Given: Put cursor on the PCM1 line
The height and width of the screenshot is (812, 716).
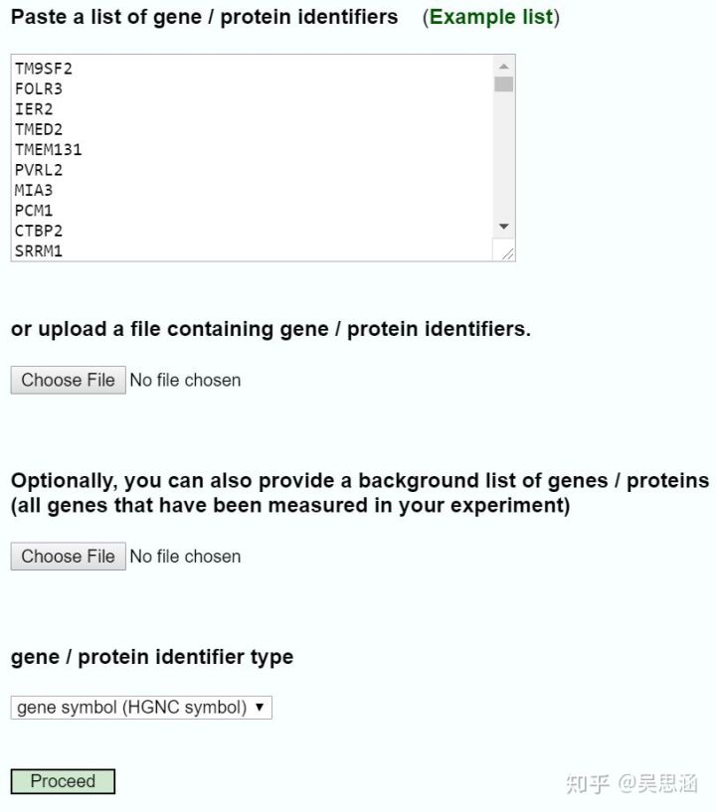Looking at the screenshot, I should (x=35, y=211).
